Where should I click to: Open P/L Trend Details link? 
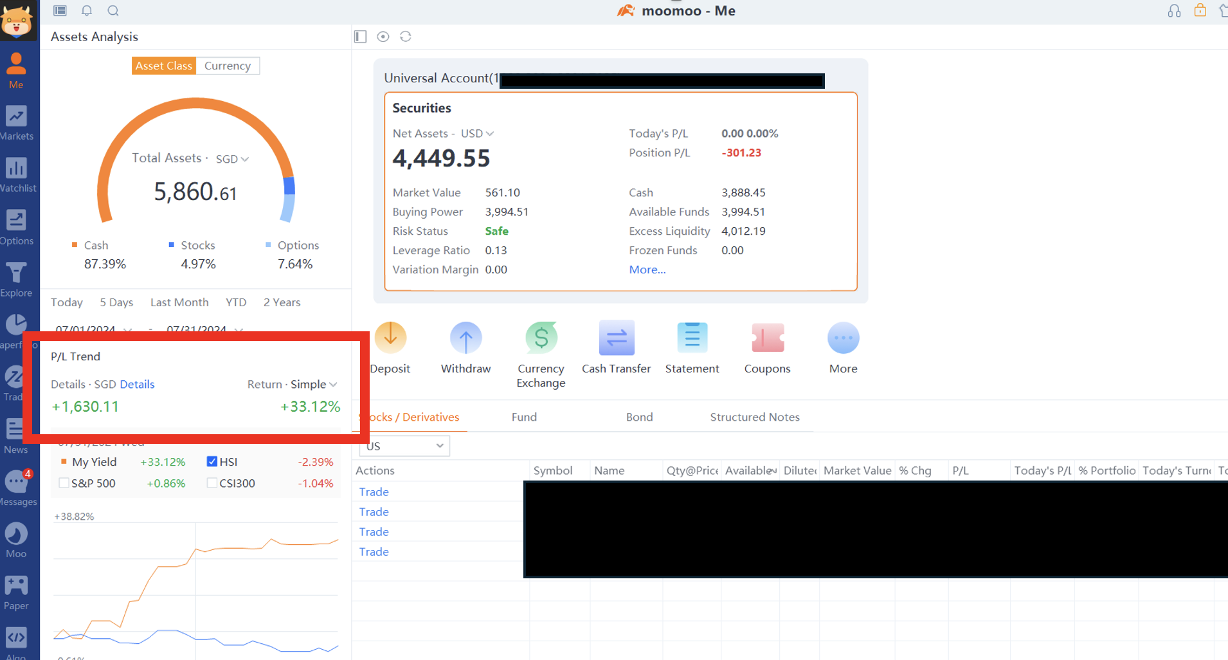pos(137,385)
